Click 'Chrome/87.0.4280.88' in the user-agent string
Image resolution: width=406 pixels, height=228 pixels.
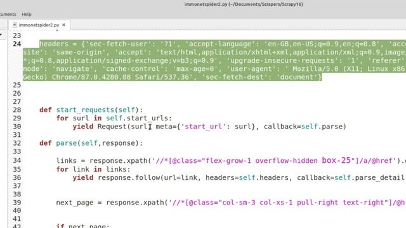click(x=91, y=77)
